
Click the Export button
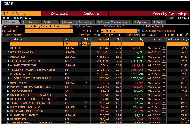click(x=58, y=13)
